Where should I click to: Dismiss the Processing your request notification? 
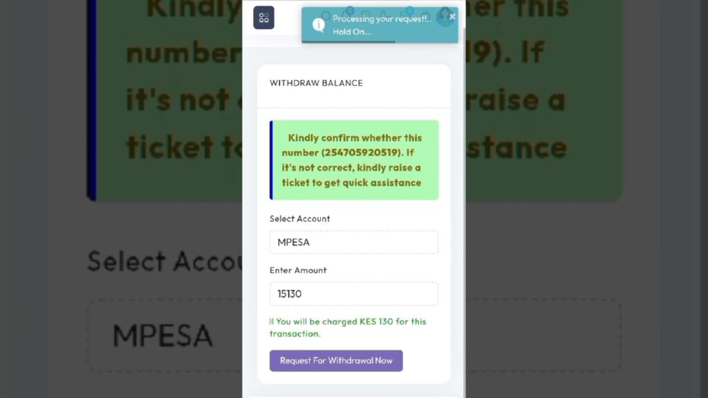(x=452, y=17)
